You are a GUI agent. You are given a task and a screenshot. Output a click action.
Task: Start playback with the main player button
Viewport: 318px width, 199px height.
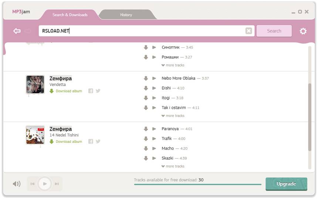pos(45,184)
